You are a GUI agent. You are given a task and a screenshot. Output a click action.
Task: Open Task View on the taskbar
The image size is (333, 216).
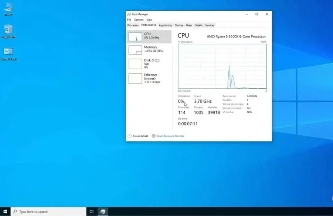pyautogui.click(x=91, y=212)
